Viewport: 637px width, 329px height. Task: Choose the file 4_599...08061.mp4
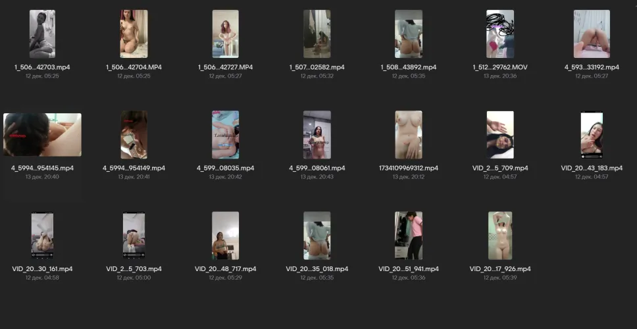[317, 135]
